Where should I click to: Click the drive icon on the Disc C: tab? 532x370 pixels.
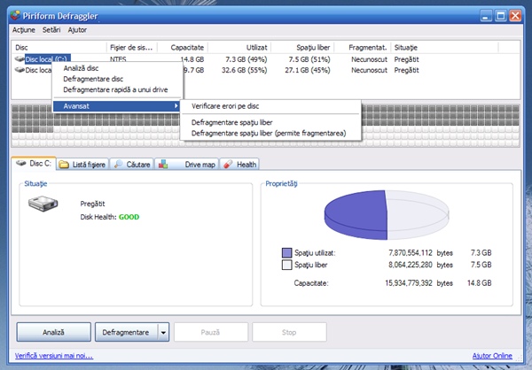pyautogui.click(x=21, y=164)
